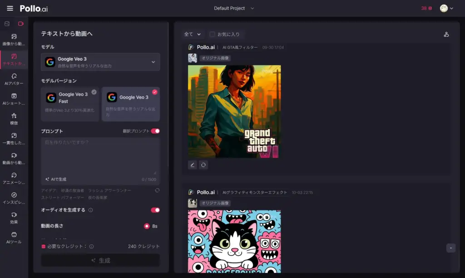This screenshot has width=465, height=278.
Task: Switch to the video mode icon in sidebar
Action: pyautogui.click(x=21, y=24)
